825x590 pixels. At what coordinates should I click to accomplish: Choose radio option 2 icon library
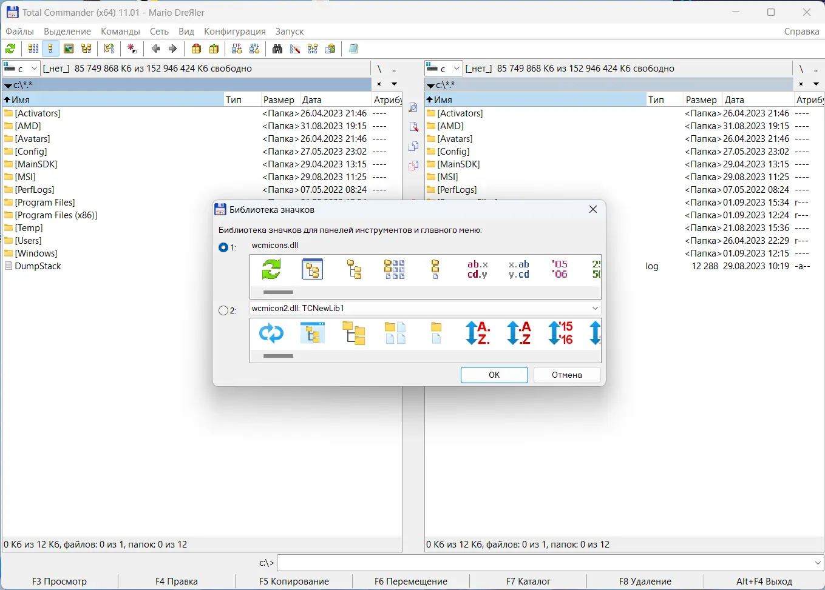[223, 310]
